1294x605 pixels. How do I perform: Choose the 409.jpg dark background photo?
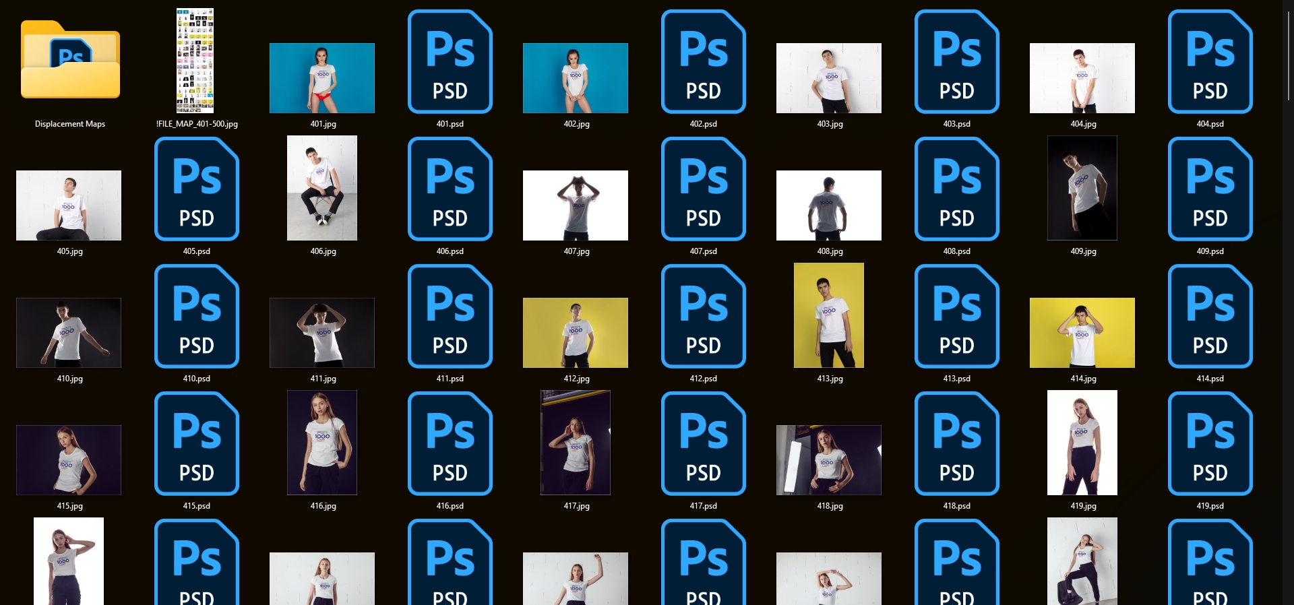[x=1082, y=188]
